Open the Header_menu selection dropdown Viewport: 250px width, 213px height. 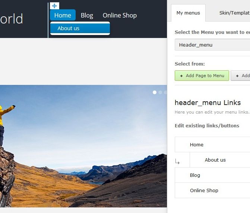[212, 45]
